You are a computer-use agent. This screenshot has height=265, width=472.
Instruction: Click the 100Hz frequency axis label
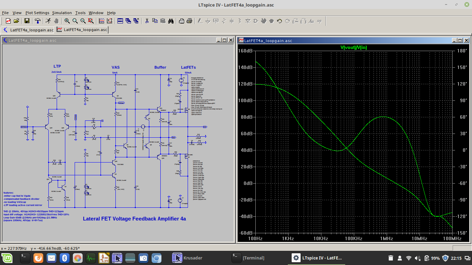coord(255,238)
